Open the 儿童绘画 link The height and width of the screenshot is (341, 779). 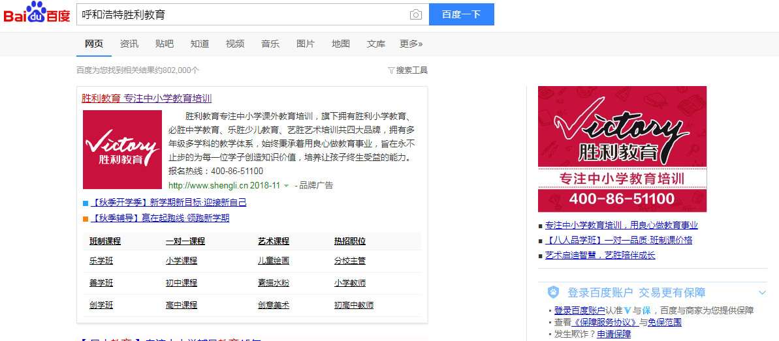coord(274,261)
